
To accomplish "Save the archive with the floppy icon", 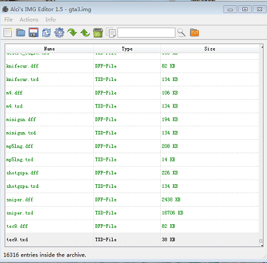I will click(33, 32).
